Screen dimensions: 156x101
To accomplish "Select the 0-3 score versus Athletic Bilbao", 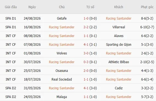I will pos(86,62).
